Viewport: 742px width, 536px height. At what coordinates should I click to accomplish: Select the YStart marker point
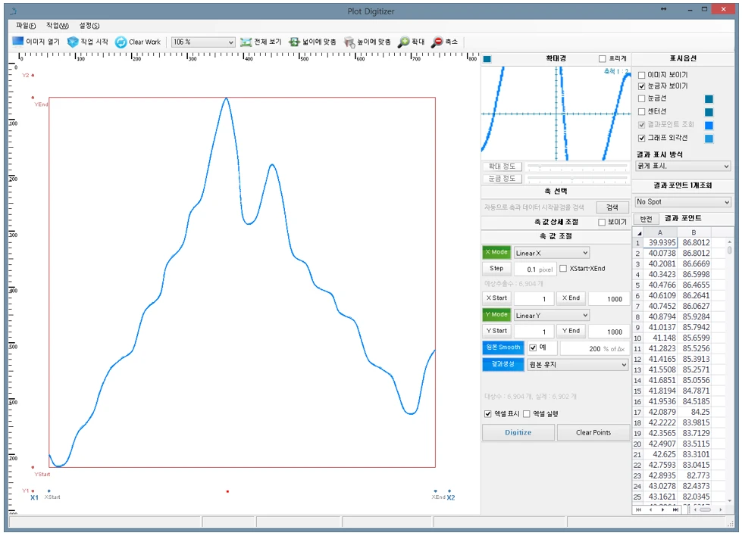pyautogui.click(x=33, y=467)
